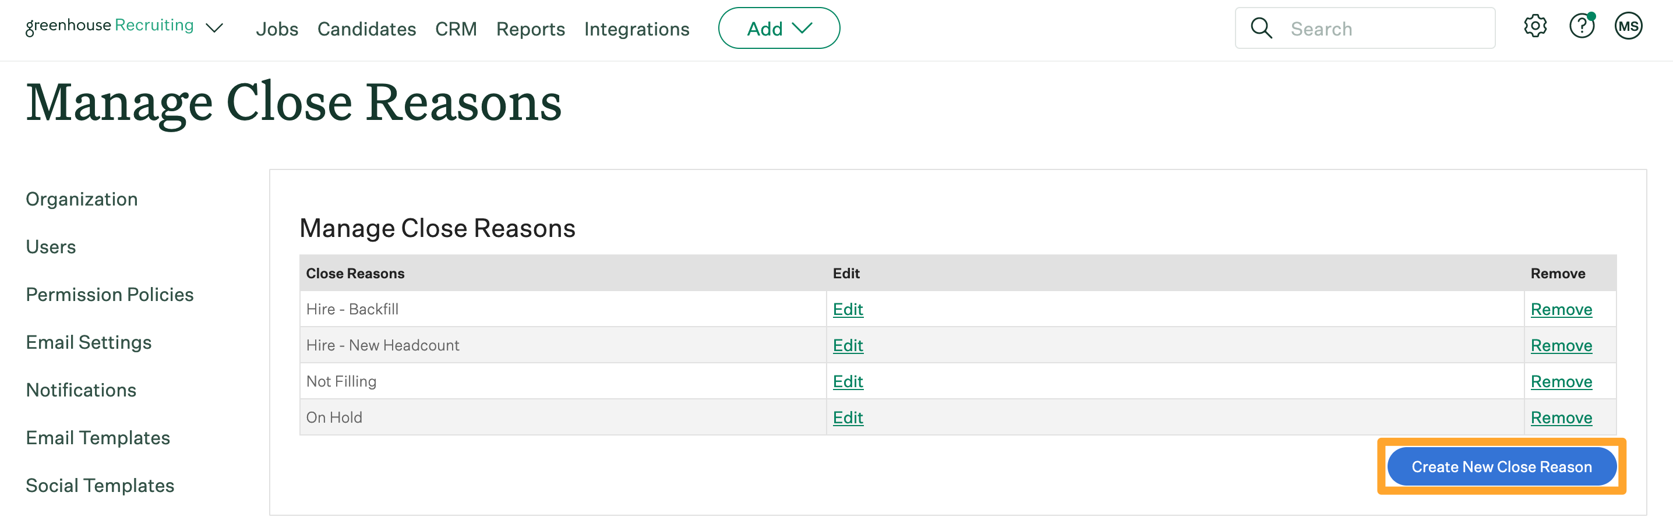Open the Notifications settings
Screen dimensions: 1673x524
tap(80, 390)
